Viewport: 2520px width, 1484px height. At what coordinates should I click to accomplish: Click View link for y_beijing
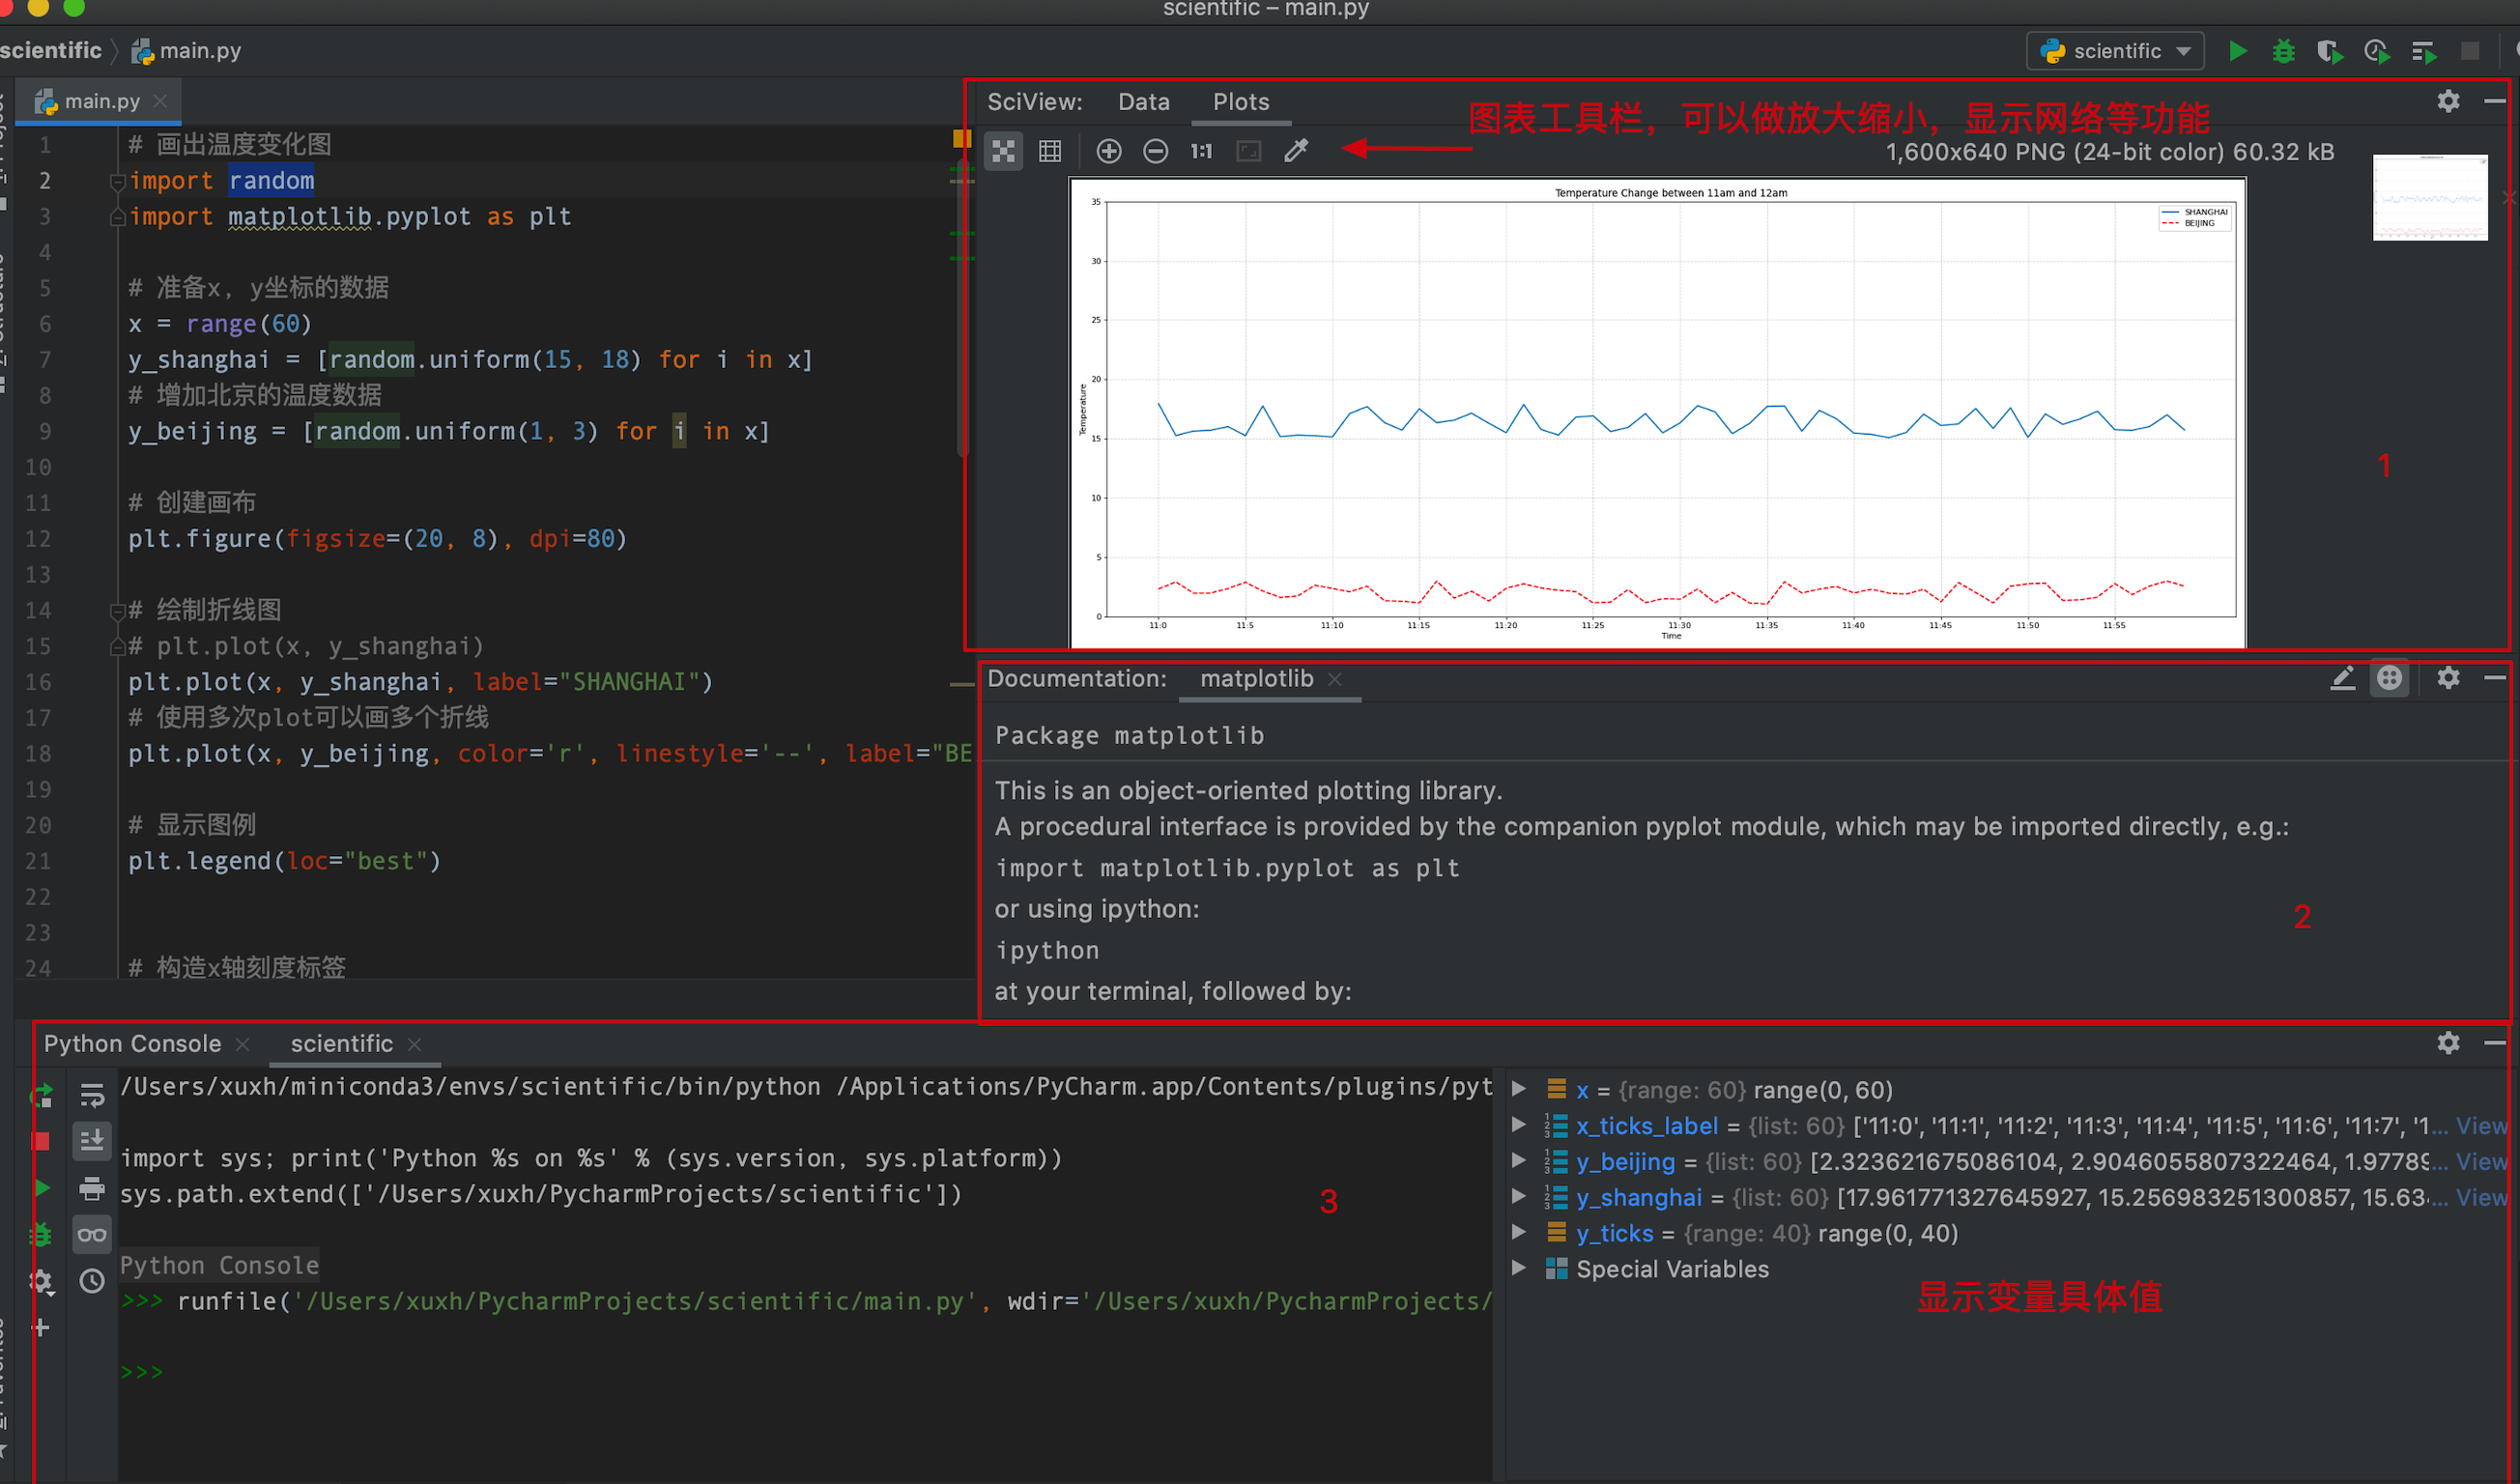tap(2482, 1162)
